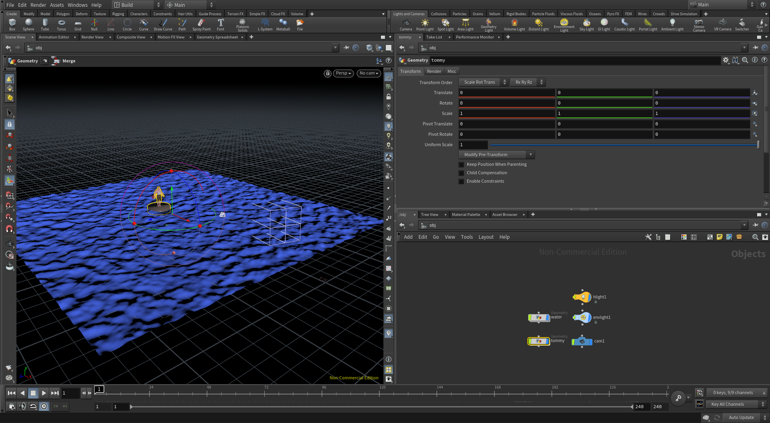Play the animation forward
The height and width of the screenshot is (423, 770).
tap(44, 393)
